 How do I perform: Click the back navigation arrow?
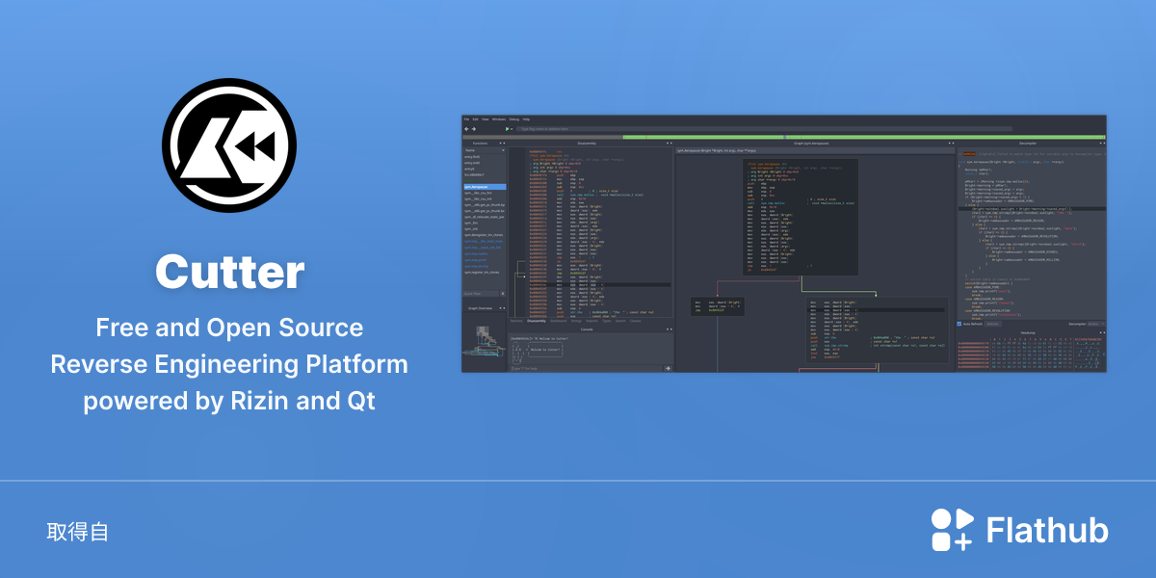pos(466,129)
